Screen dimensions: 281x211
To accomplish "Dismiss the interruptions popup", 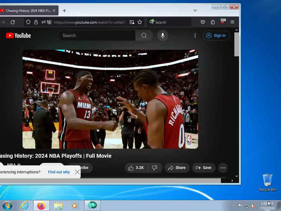I will click(77, 172).
